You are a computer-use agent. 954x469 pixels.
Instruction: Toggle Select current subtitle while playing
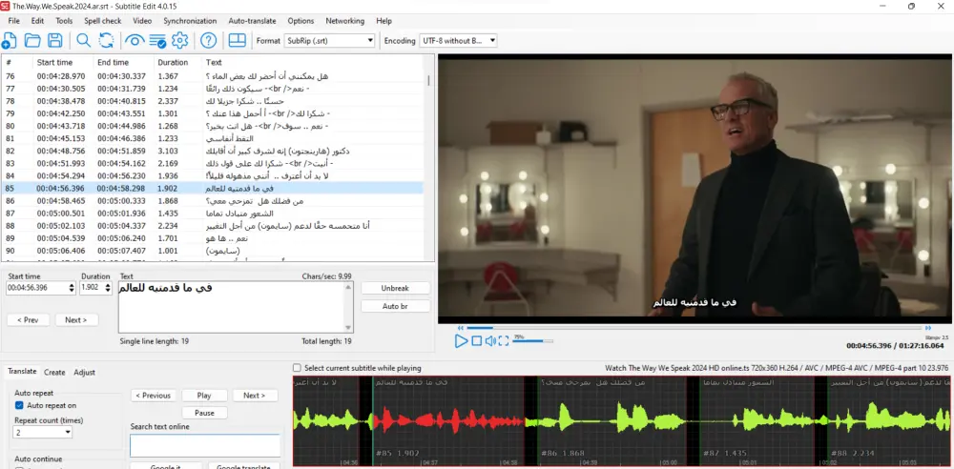297,368
